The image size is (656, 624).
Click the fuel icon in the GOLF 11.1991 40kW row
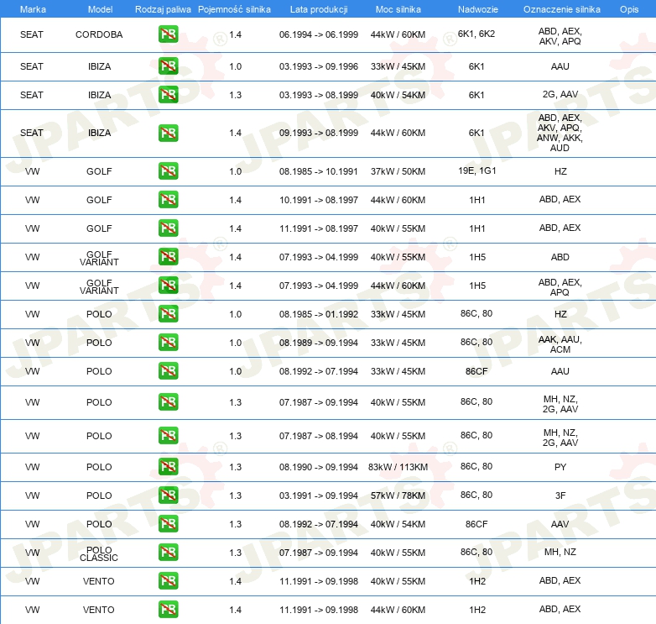coord(168,228)
